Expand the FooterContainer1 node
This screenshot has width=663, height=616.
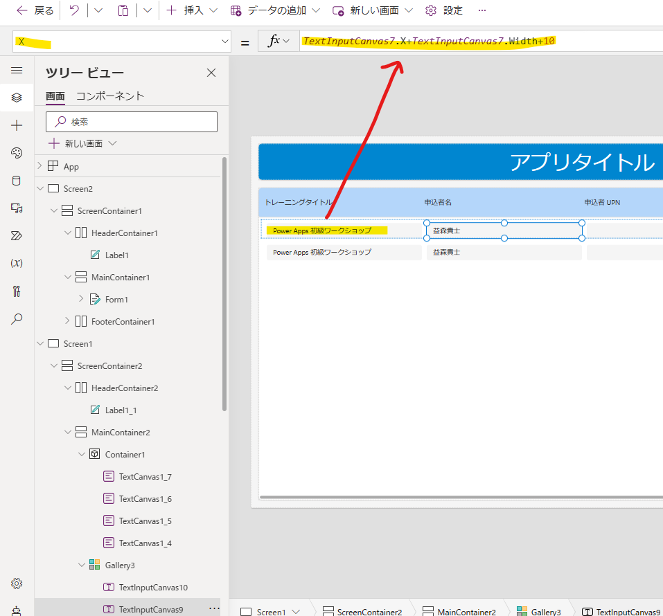67,321
